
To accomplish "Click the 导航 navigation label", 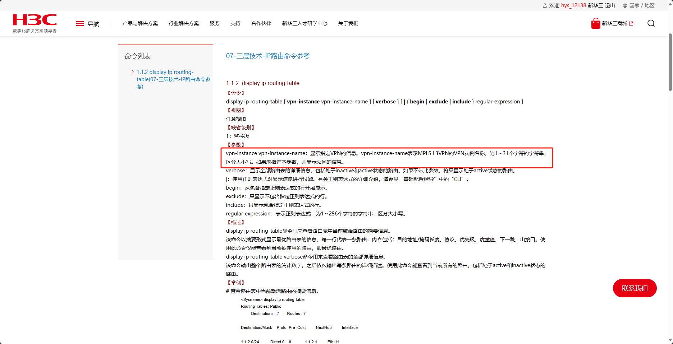I will click(93, 24).
